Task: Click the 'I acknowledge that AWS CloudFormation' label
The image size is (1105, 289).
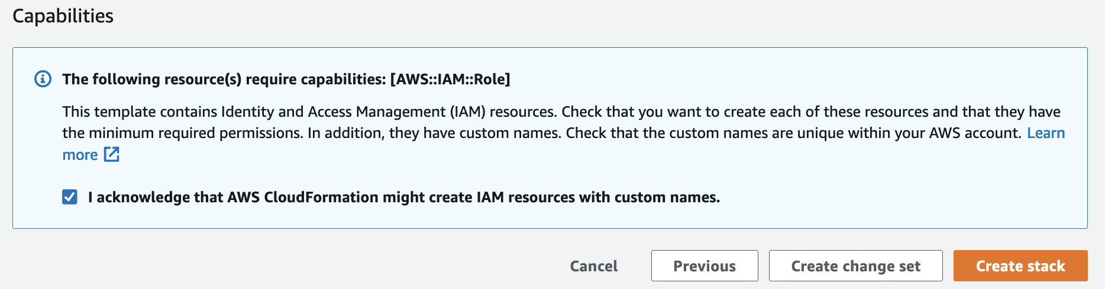Action: pyautogui.click(x=233, y=197)
